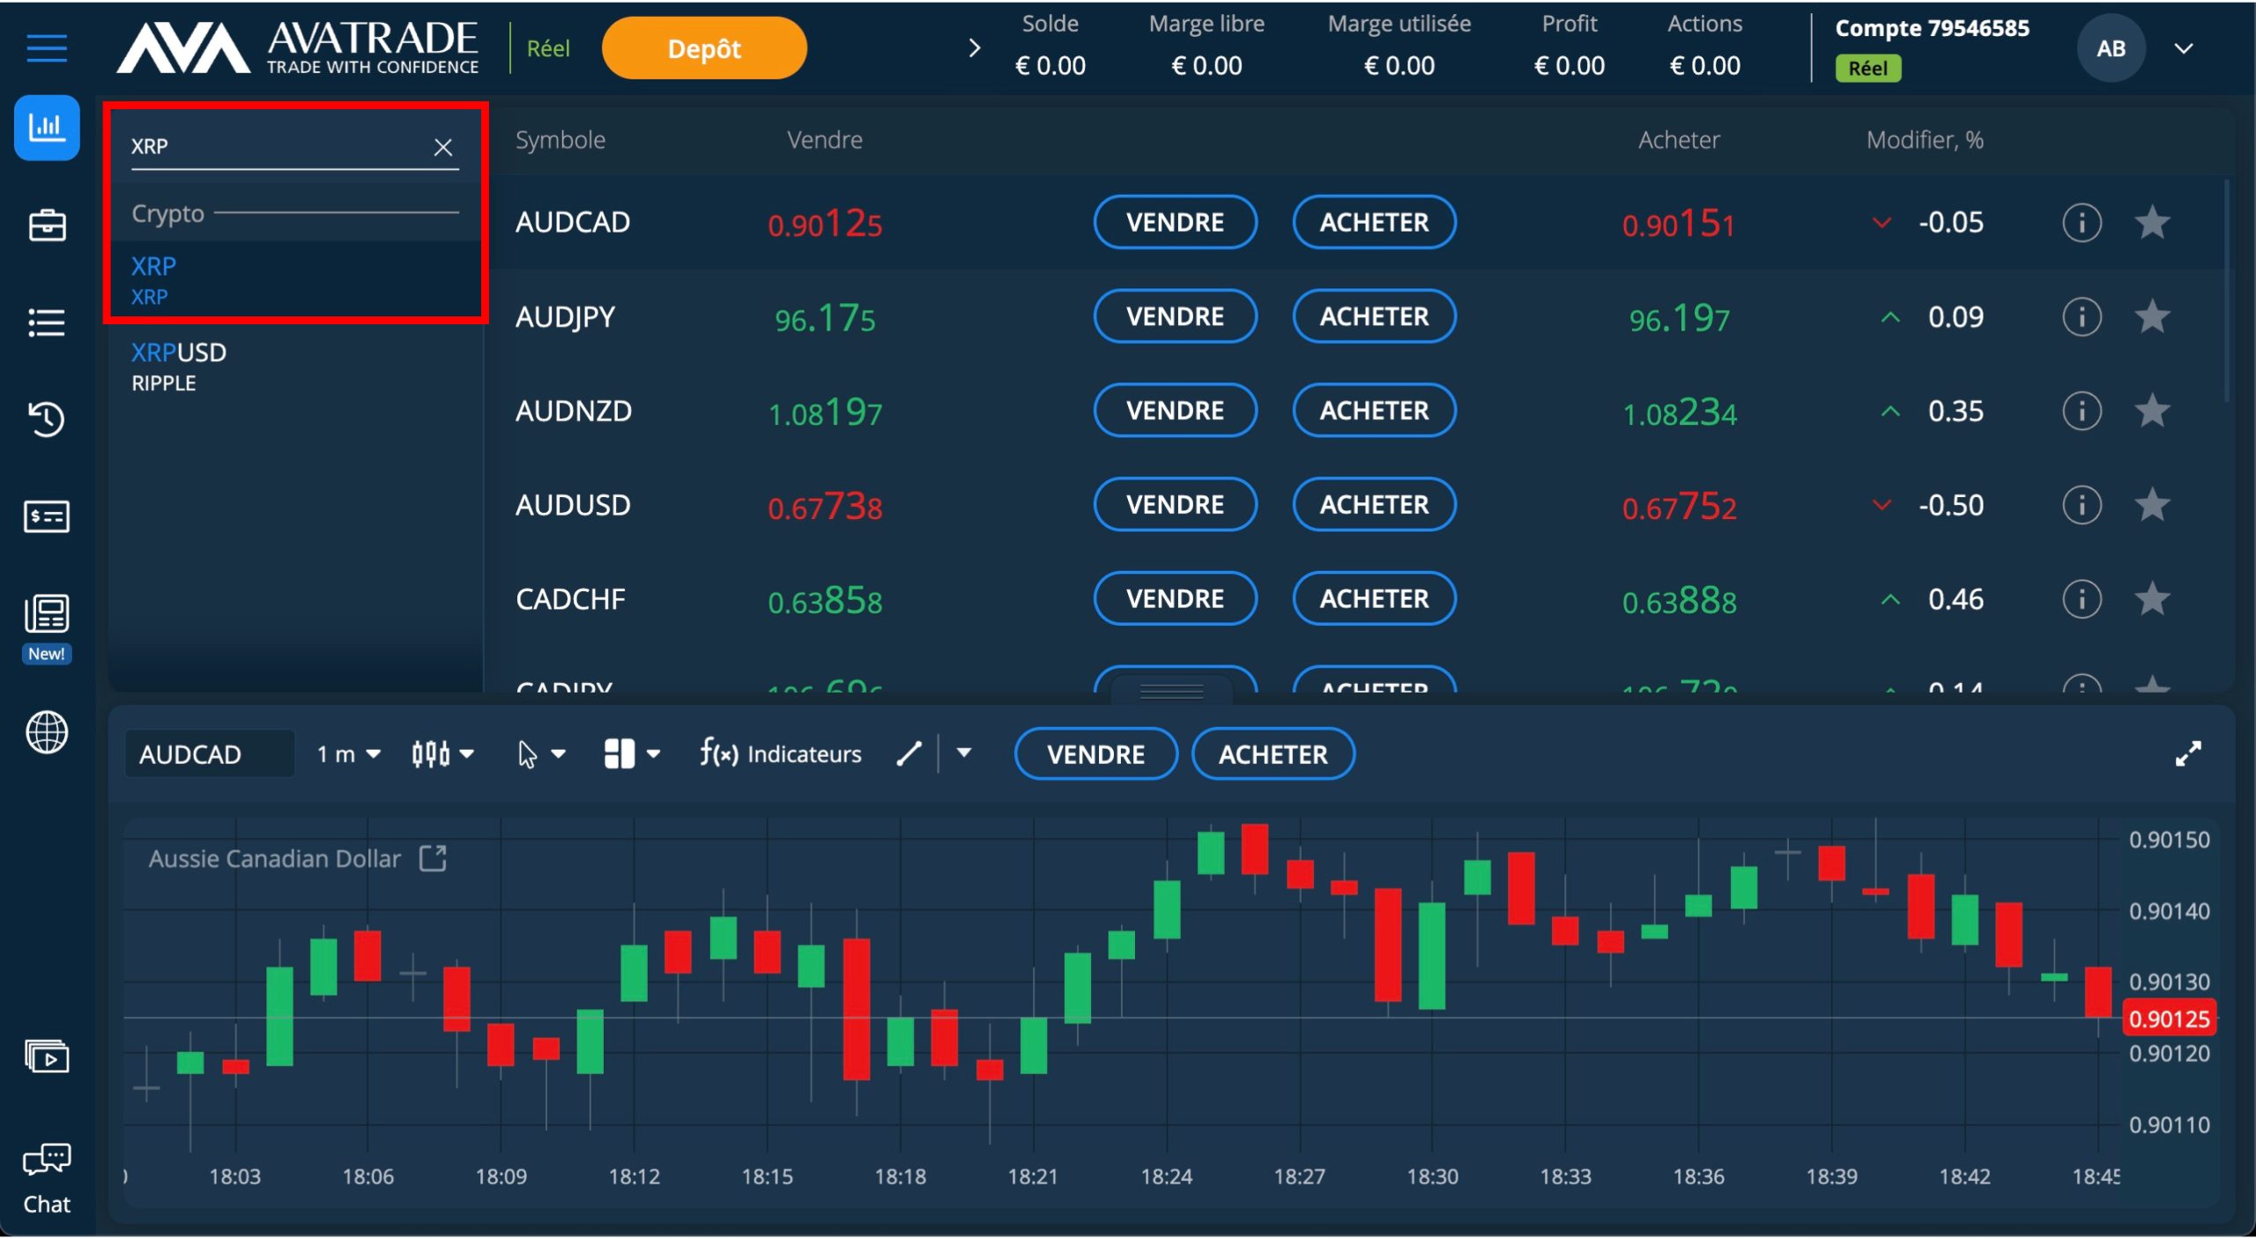This screenshot has height=1239, width=2256.
Task: Open the candlestick chart type dropdown
Action: tap(442, 753)
